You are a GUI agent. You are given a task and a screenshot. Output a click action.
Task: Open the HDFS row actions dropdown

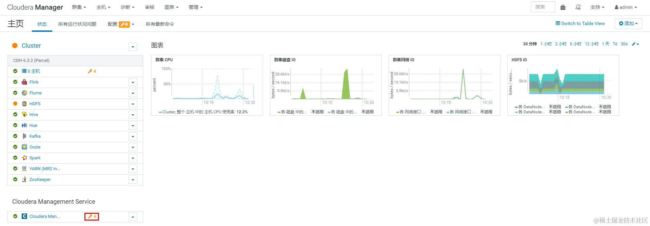point(133,104)
